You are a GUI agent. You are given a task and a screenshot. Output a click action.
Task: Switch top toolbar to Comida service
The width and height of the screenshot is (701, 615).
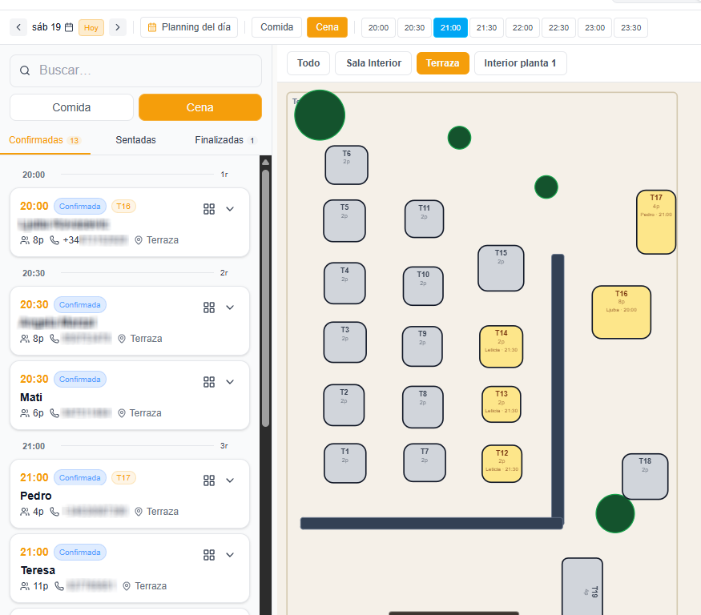tap(276, 27)
